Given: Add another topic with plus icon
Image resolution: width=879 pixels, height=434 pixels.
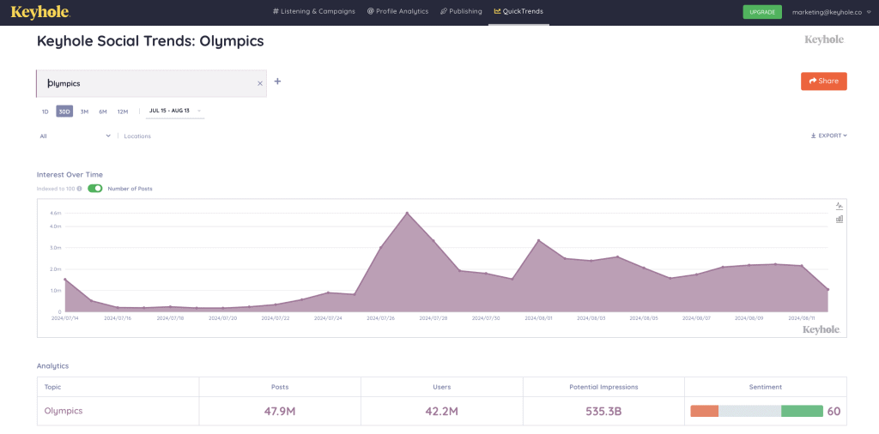Looking at the screenshot, I should coord(277,81).
